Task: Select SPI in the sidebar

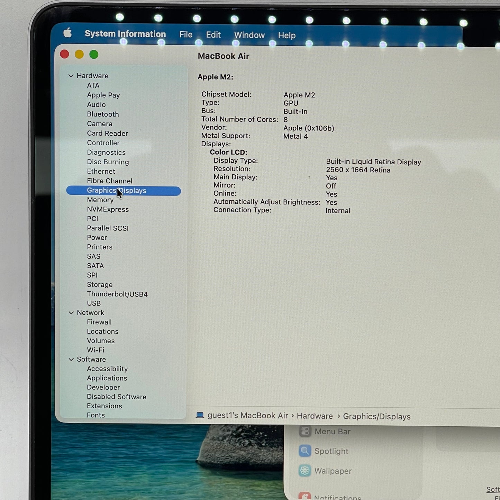Action: tap(92, 275)
